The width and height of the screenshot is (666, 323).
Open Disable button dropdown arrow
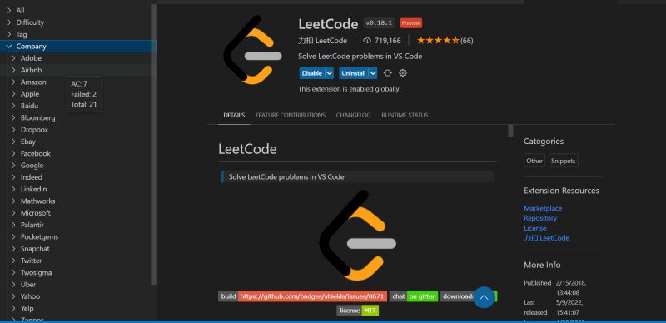tap(329, 73)
